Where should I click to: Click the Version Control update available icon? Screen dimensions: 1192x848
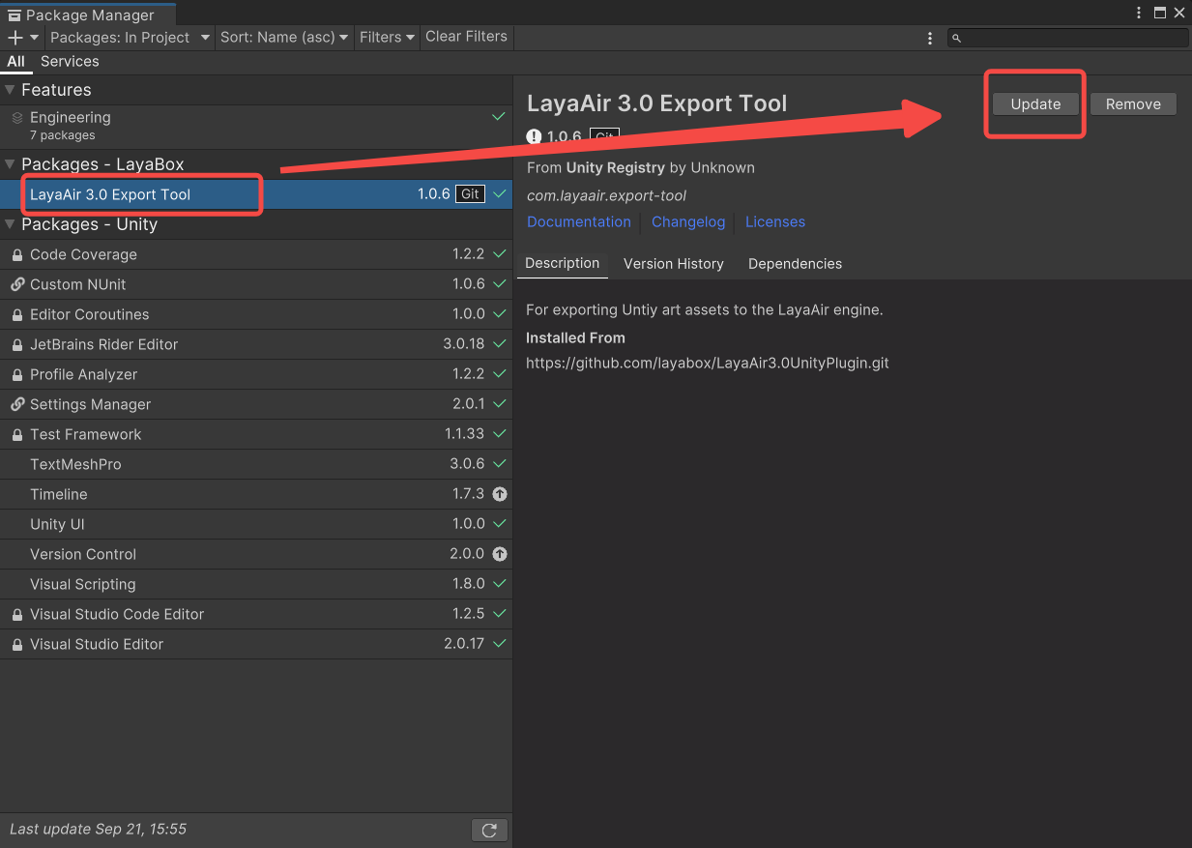coord(499,554)
